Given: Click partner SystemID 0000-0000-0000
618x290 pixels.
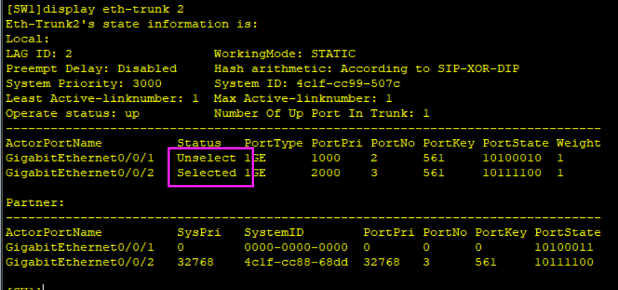Looking at the screenshot, I should pos(296,248).
